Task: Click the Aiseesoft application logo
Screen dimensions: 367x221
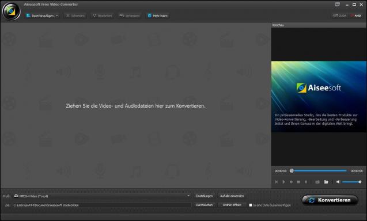Action: 11,11
